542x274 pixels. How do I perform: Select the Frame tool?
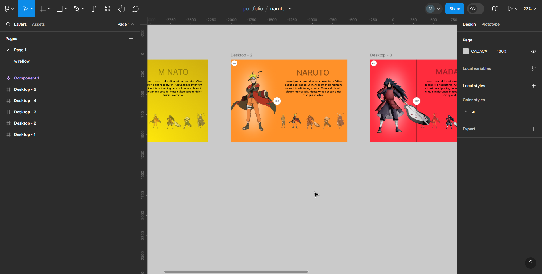43,9
